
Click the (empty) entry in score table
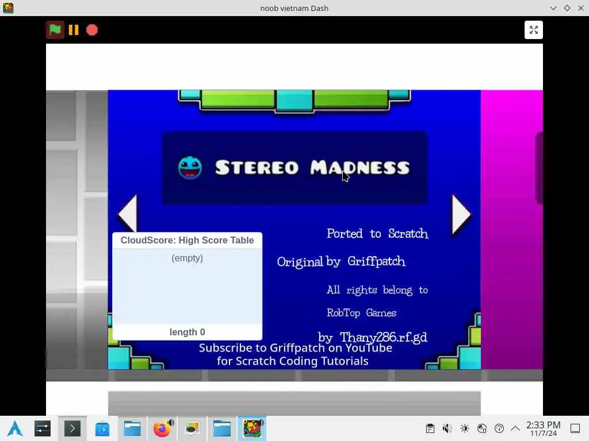[187, 258]
